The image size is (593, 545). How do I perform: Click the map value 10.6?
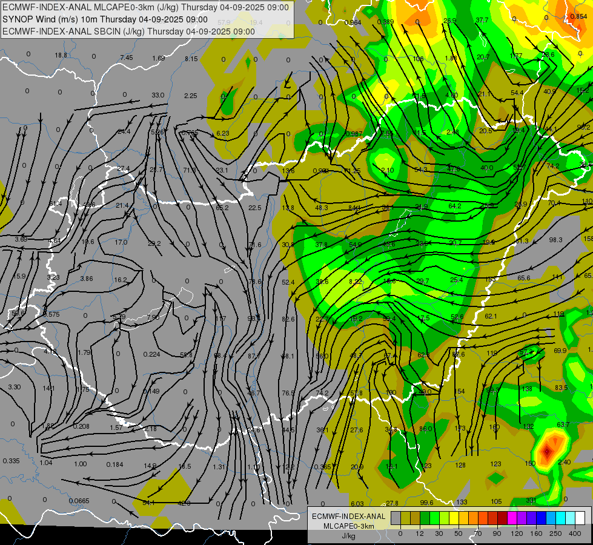(x=88, y=242)
